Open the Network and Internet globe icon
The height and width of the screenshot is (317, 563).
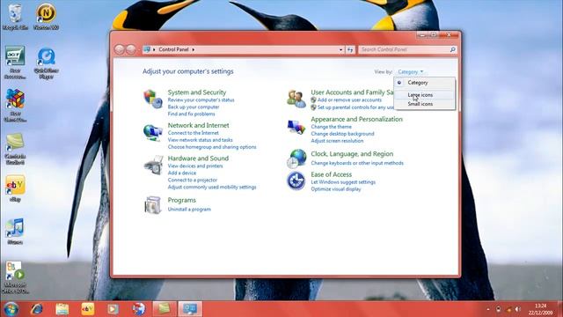pos(152,132)
